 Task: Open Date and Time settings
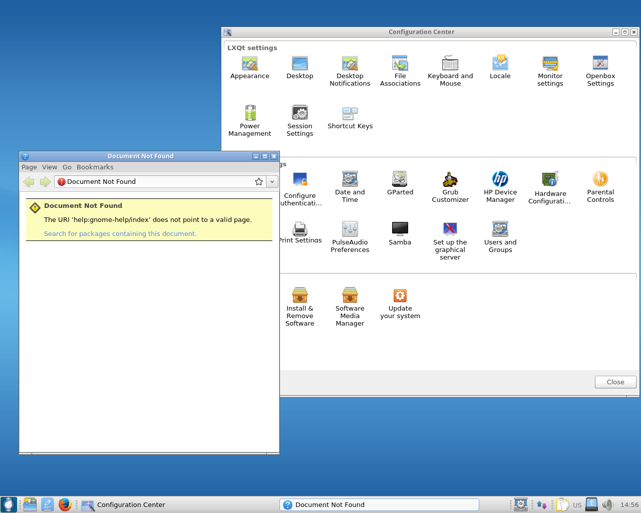coord(350,187)
